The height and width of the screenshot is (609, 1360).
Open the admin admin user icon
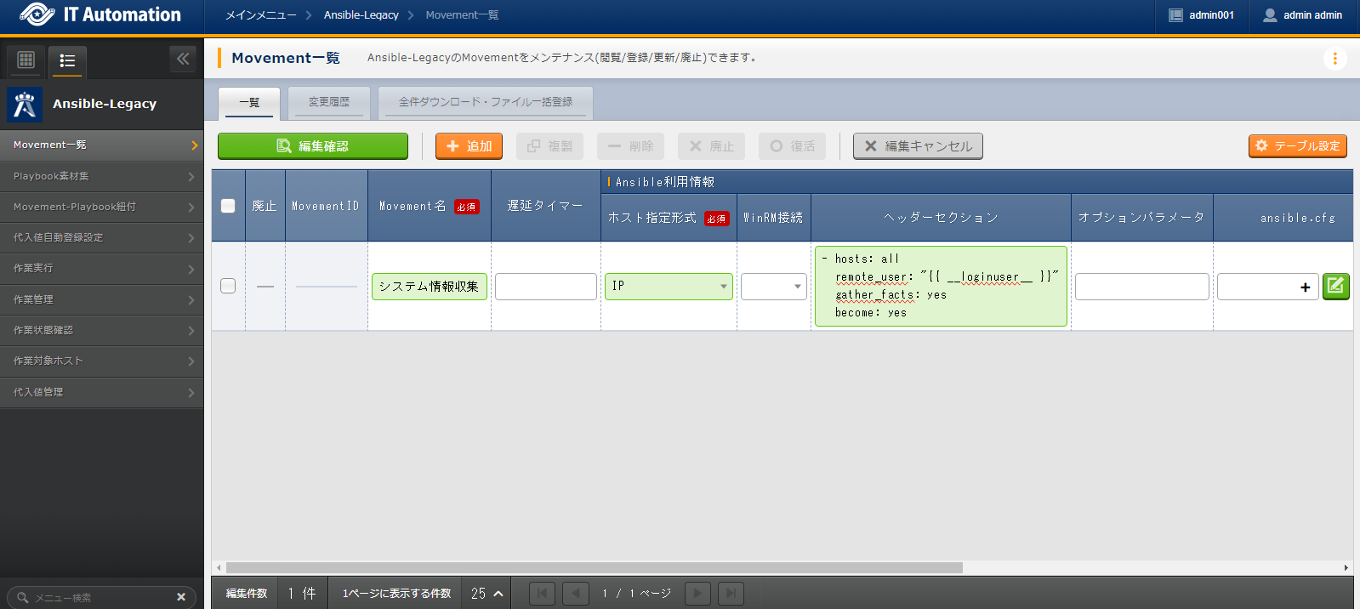click(1270, 15)
